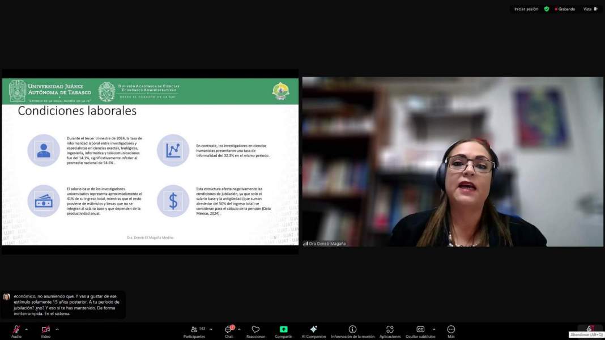The width and height of the screenshot is (605, 340).
Task: Click the green security shield icon
Action: pos(546,9)
